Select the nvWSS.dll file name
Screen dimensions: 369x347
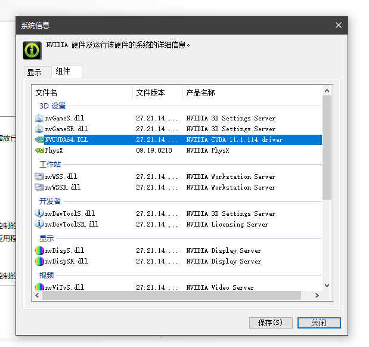pos(61,176)
